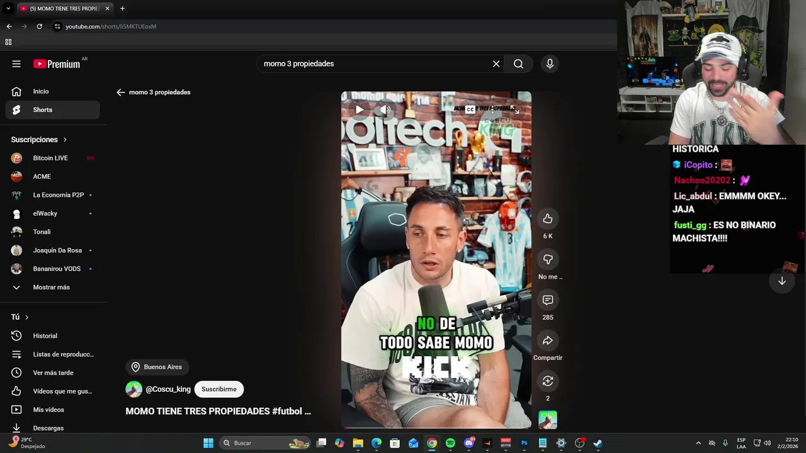The height and width of the screenshot is (453, 806).
Task: Open the Buenos Aires location chip
Action: 157,367
